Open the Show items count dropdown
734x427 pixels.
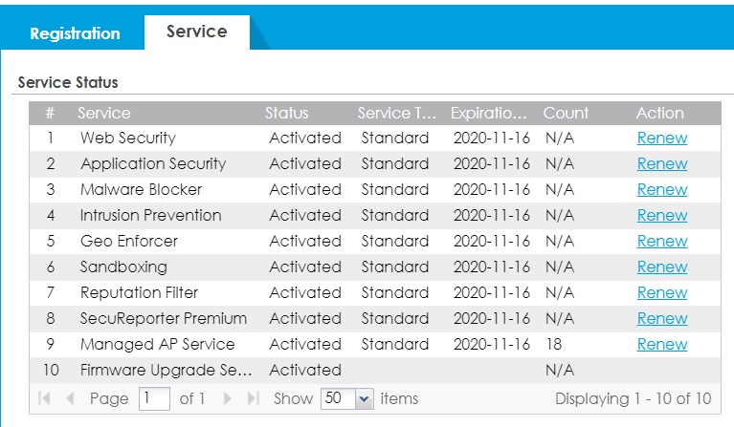(364, 398)
